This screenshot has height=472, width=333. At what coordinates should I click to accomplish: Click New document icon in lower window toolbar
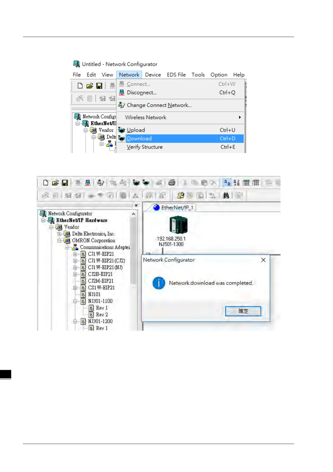tap(46, 183)
